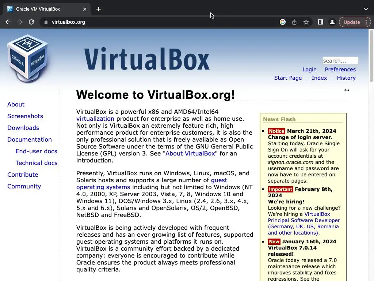Open About in the sidebar
Image resolution: width=374 pixels, height=281 pixels.
[x=16, y=104]
